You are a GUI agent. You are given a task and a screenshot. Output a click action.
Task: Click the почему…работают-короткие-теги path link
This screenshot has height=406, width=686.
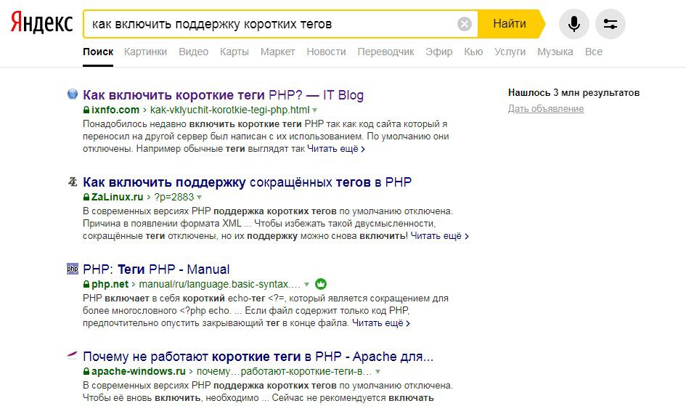pyautogui.click(x=285, y=371)
